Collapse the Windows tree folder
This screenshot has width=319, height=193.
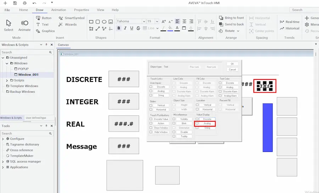pos(7,63)
